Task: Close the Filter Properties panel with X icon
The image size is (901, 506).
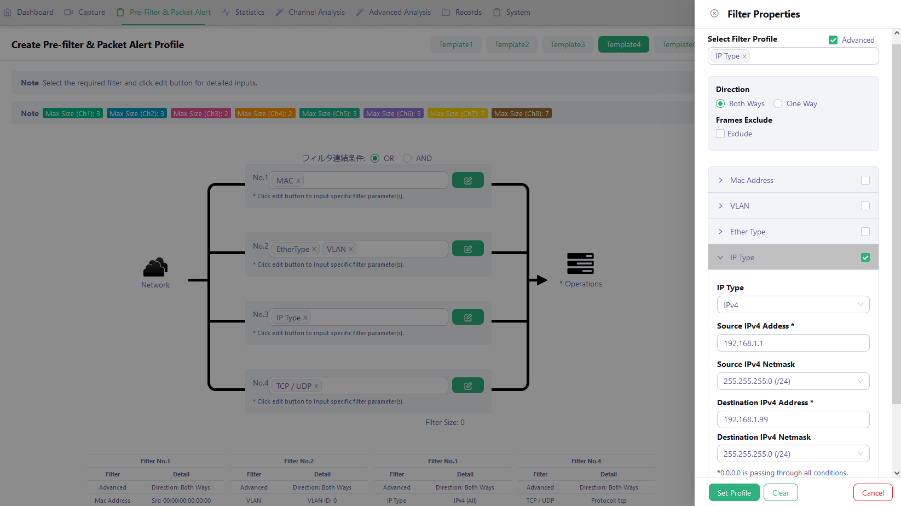Action: (714, 14)
